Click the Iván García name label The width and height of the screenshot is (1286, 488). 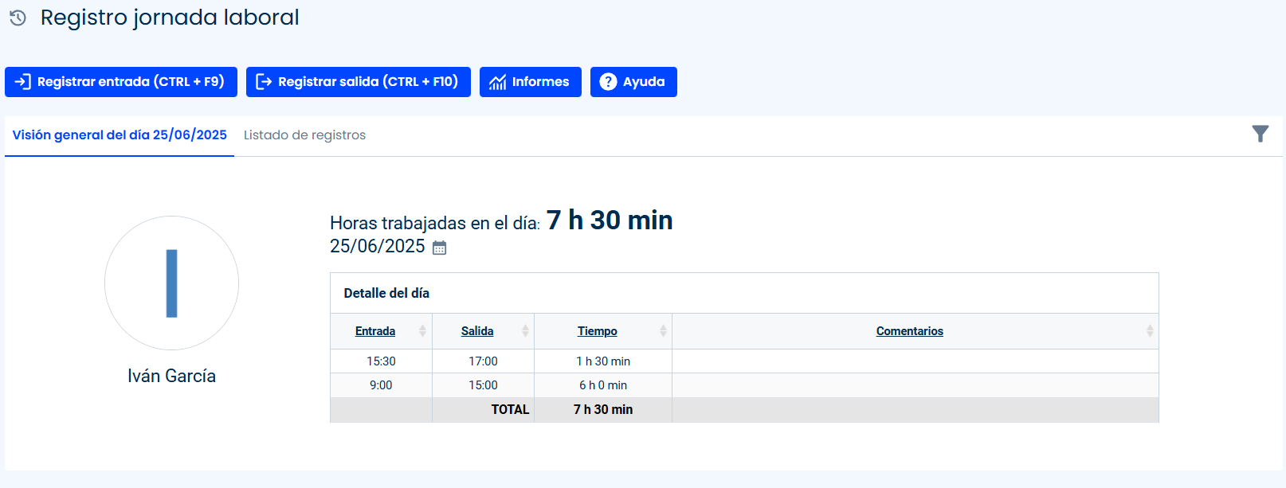pos(171,376)
